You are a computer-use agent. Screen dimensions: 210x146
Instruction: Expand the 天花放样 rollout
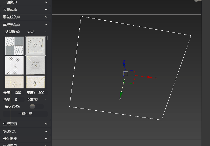[x=25, y=10]
